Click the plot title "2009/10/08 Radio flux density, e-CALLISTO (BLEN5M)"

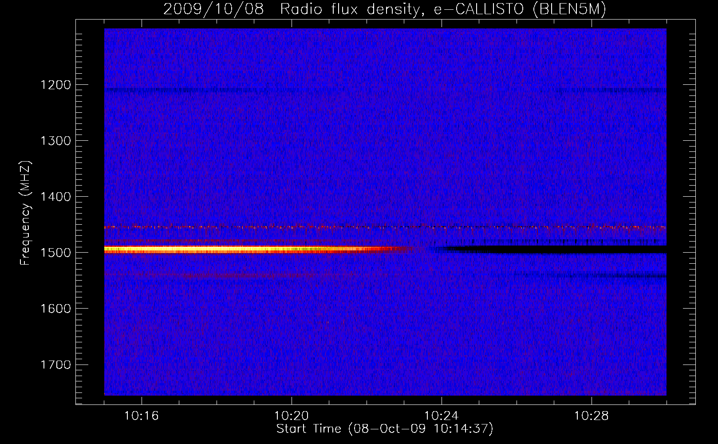[384, 9]
